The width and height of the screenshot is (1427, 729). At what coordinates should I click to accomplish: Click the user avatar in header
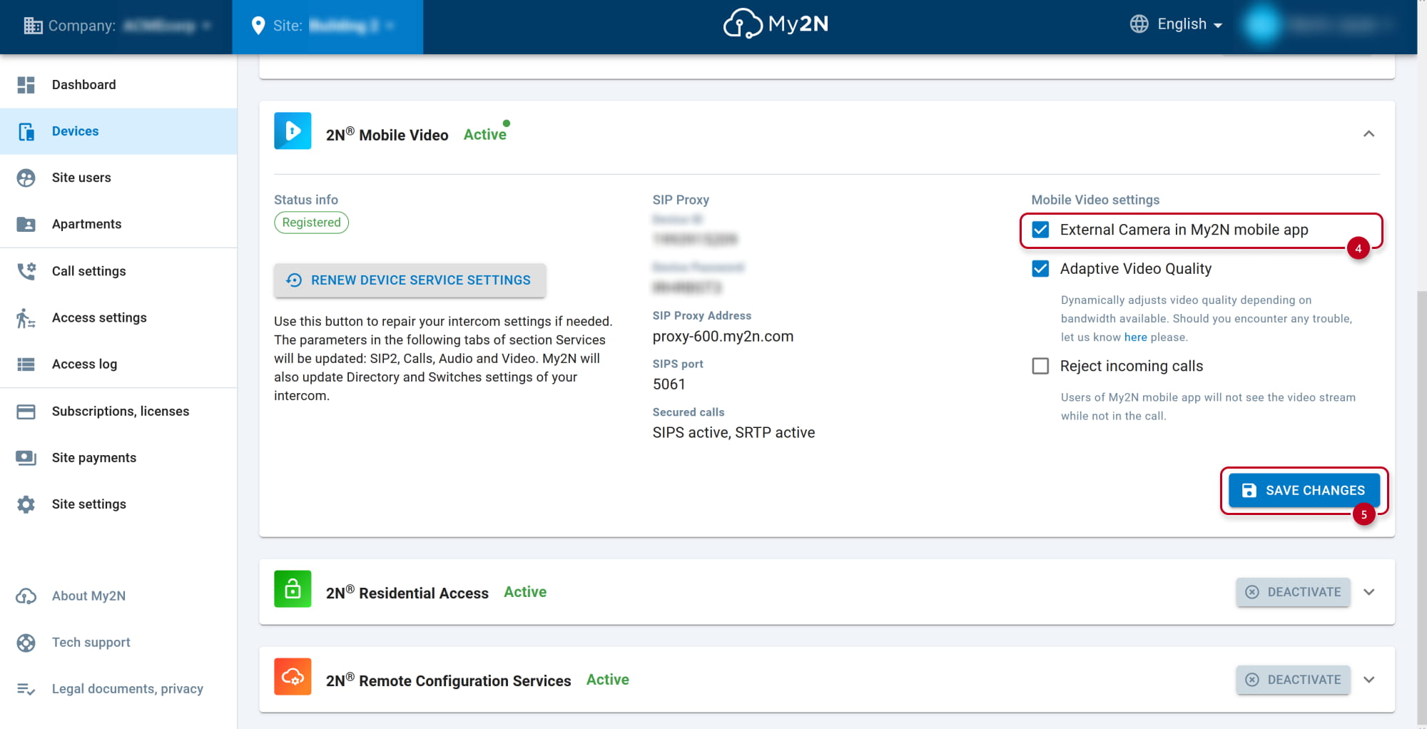1261,24
